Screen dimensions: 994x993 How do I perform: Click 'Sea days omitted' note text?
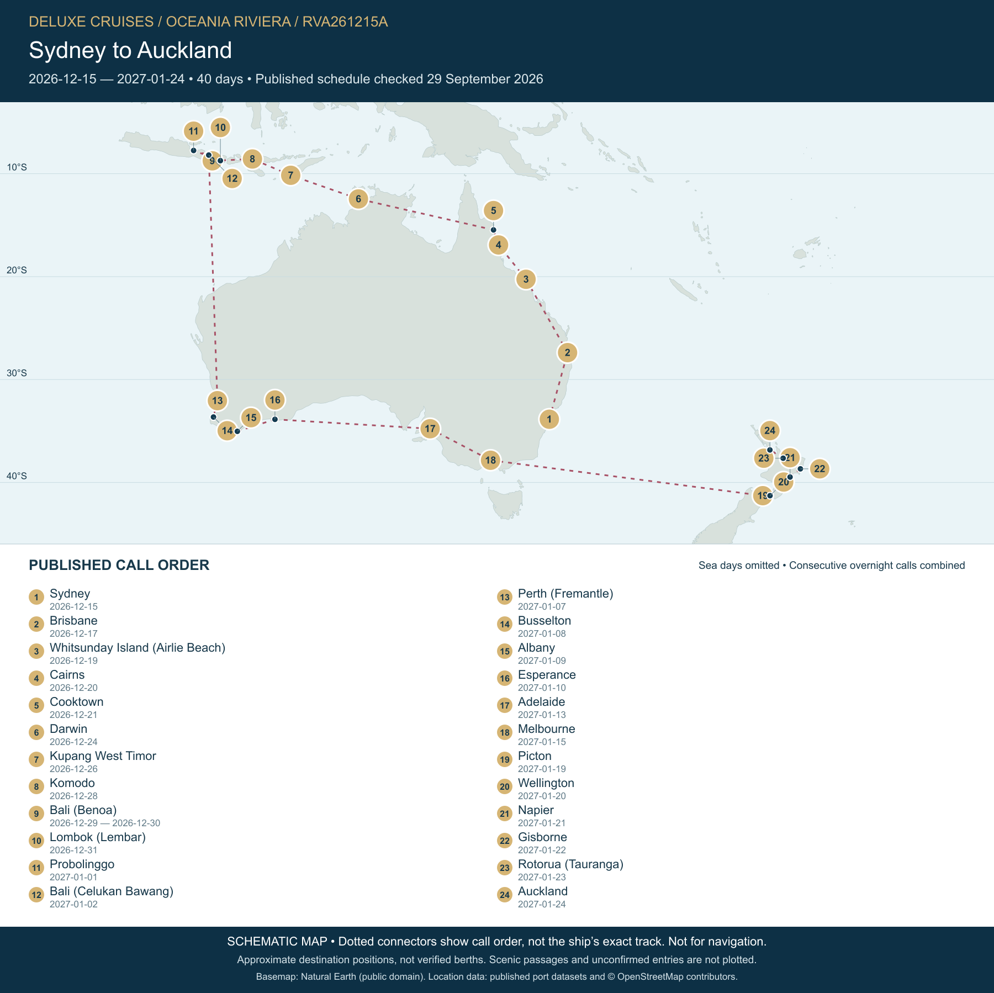739,566
